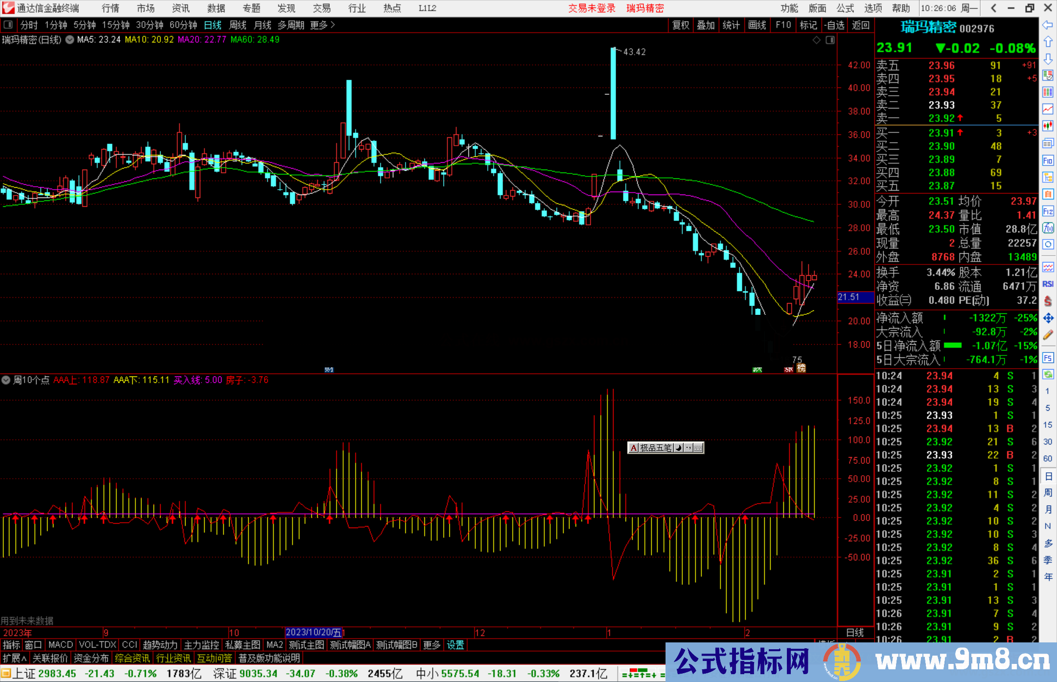Click the 上证 index value 2983.45
The image size is (1057, 682).
[x=57, y=674]
